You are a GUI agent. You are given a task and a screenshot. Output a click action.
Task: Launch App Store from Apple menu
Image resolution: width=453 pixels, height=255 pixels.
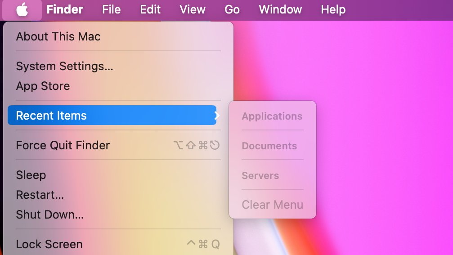click(43, 86)
